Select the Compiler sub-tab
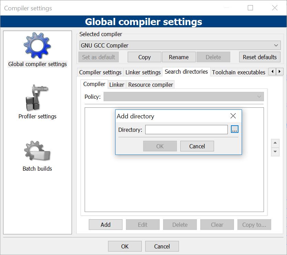287x255 pixels. pyautogui.click(x=94, y=84)
